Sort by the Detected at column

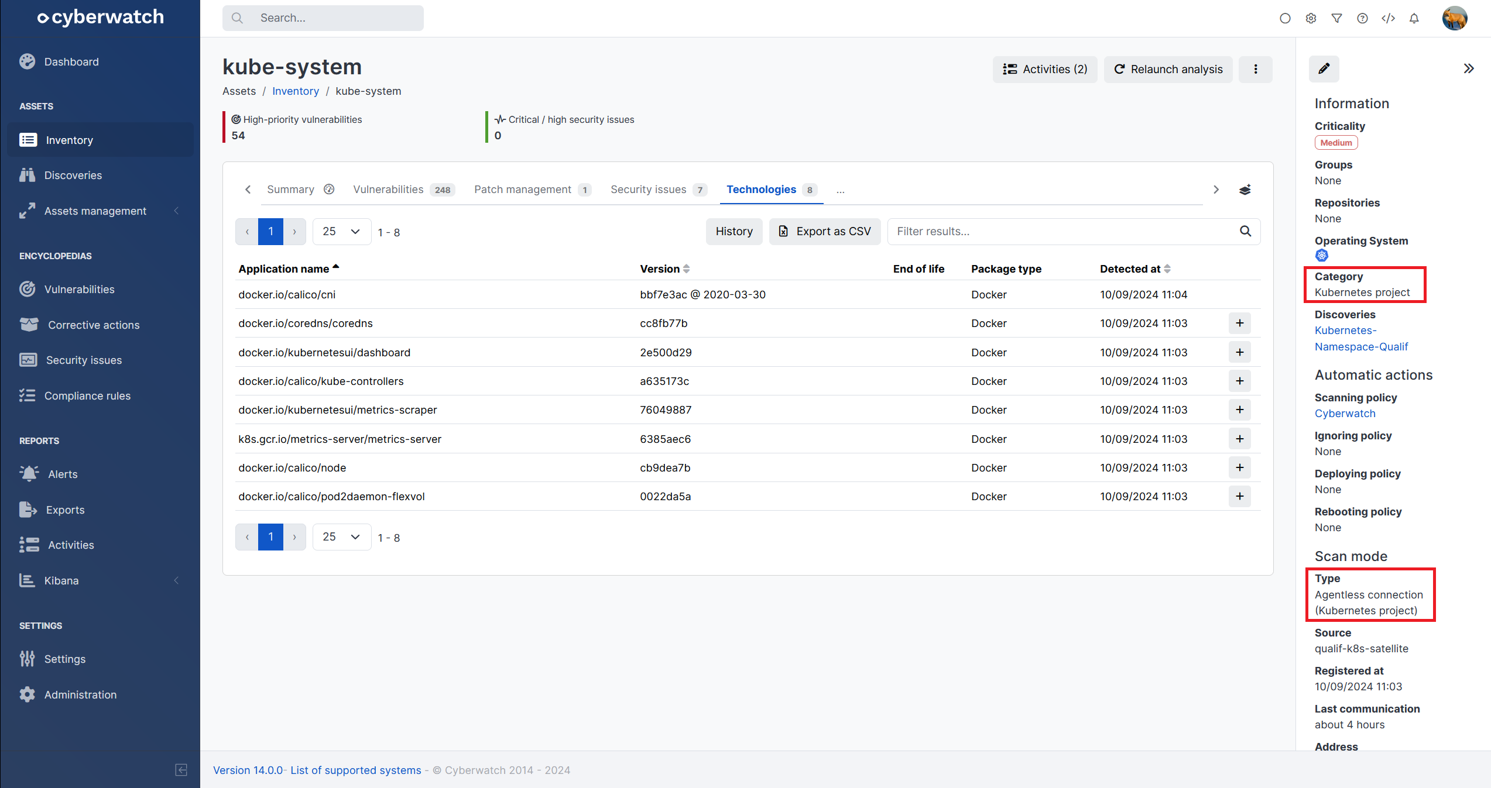point(1135,269)
